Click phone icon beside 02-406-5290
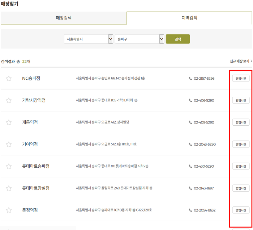 pos(190,100)
